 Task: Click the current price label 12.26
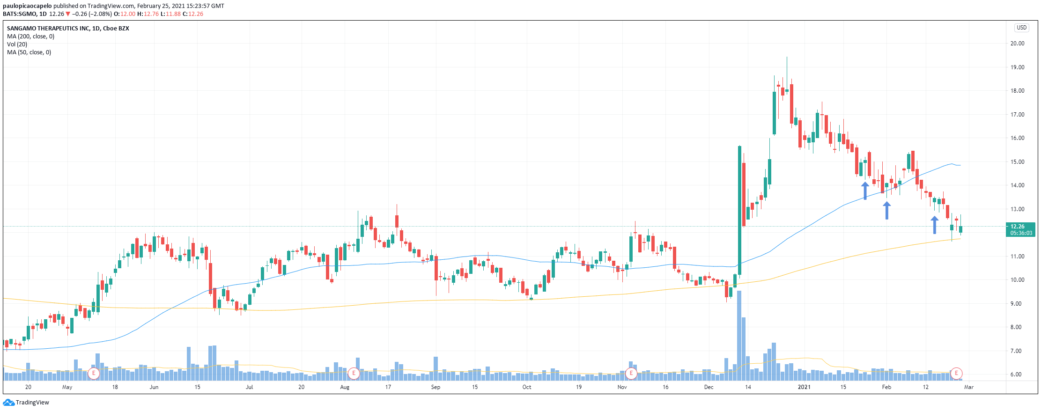pyautogui.click(x=1021, y=229)
